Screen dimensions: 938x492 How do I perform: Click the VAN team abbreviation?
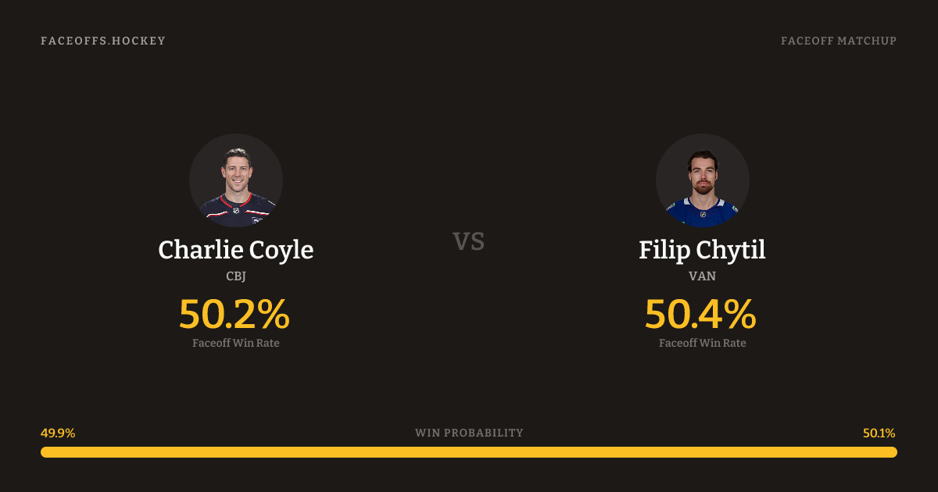tap(702, 276)
